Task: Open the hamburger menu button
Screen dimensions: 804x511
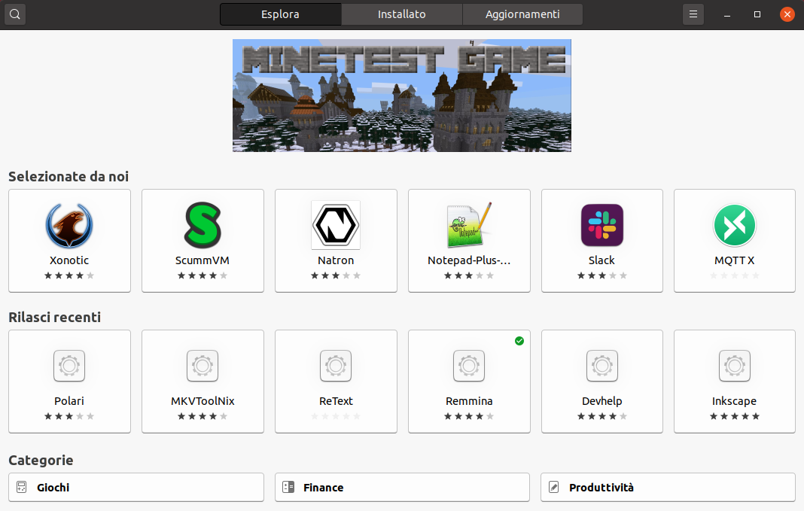Action: click(693, 14)
